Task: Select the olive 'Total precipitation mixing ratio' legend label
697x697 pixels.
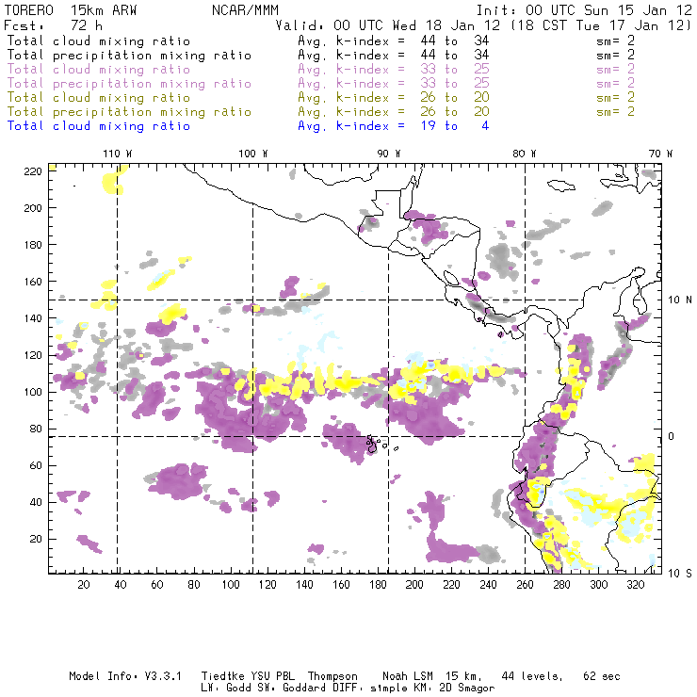Action: (129, 112)
